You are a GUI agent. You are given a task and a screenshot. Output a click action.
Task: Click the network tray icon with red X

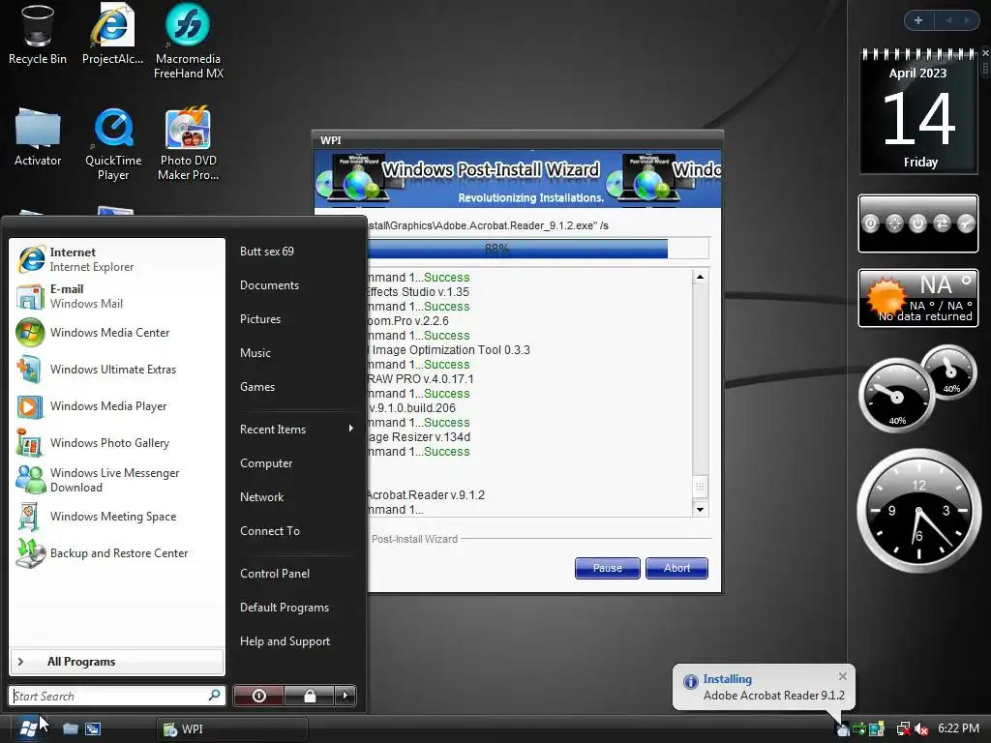click(x=904, y=728)
